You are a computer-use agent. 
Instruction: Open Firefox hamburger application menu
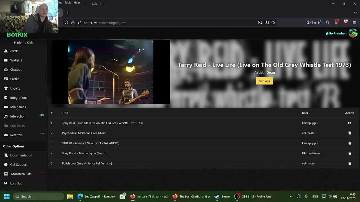tap(354, 22)
